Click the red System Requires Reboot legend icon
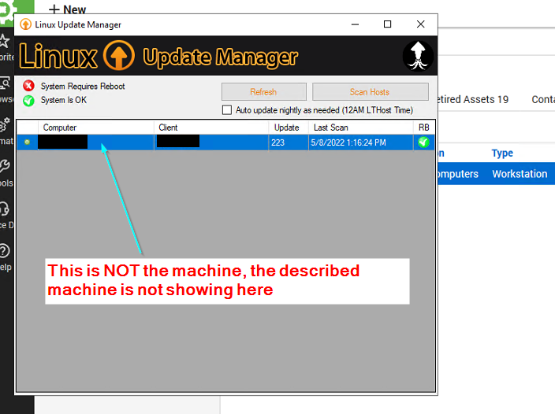The height and width of the screenshot is (414, 555). [28, 86]
